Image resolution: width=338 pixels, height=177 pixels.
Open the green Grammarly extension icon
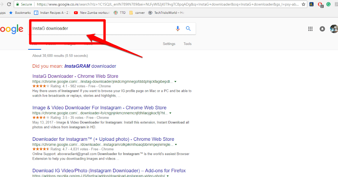(328, 4)
